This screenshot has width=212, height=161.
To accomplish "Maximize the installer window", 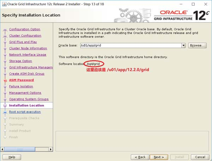I will point(193,4).
